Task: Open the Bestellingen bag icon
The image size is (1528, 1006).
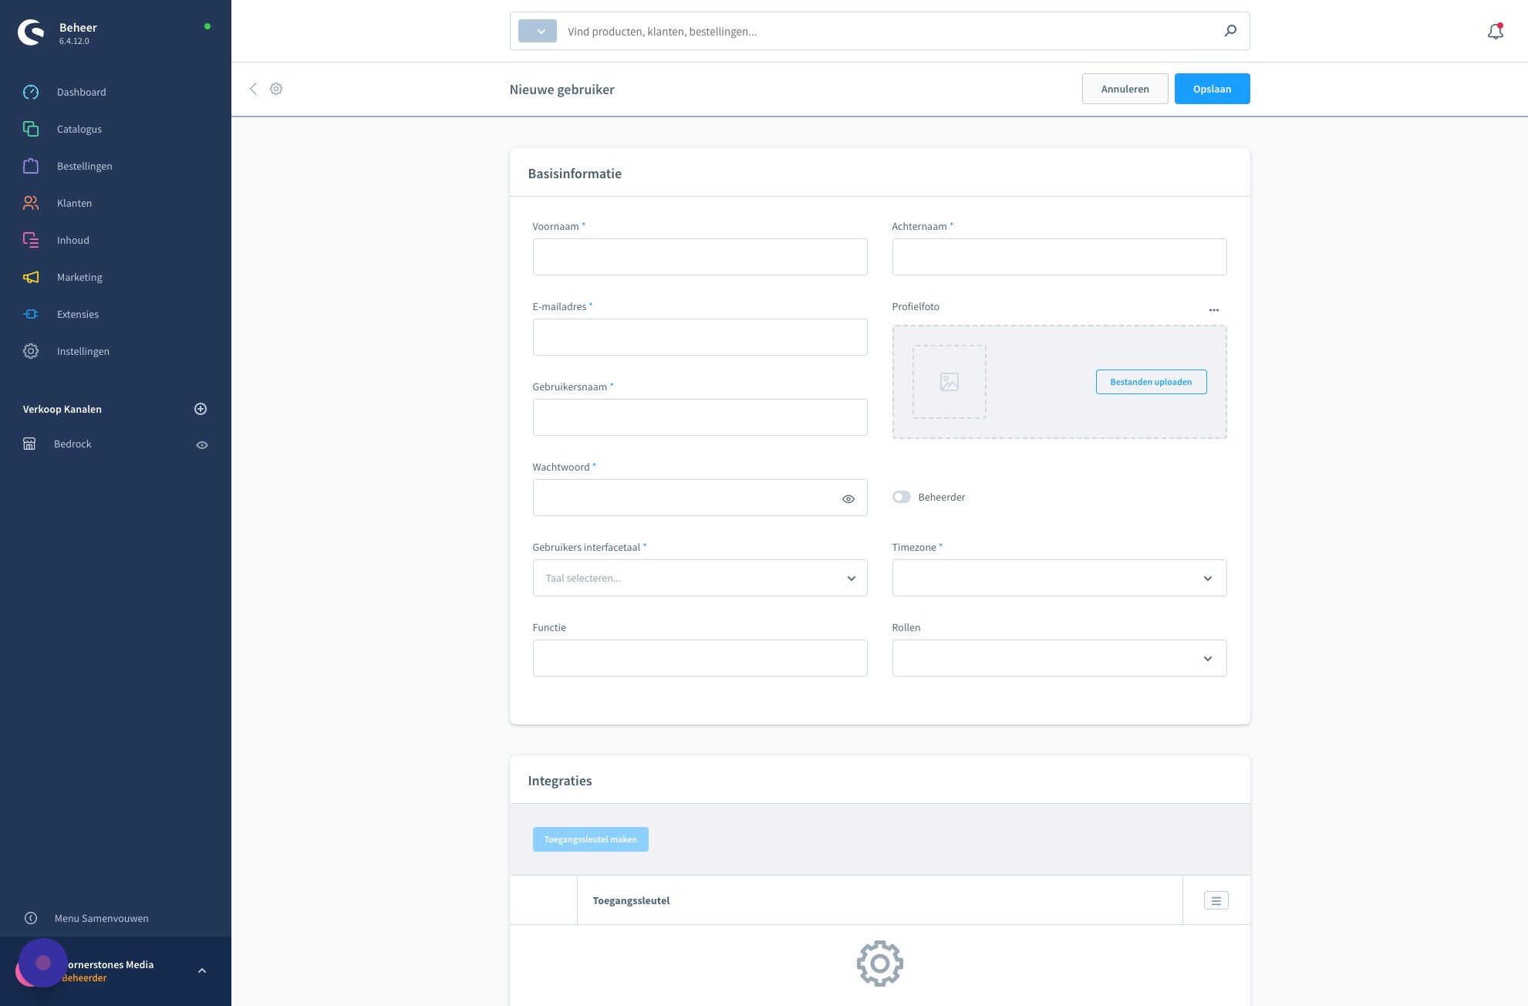Action: (31, 166)
